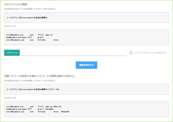173x122 pixels.
Task: Click bob line in password sample box
Action: (x=30, y=109)
